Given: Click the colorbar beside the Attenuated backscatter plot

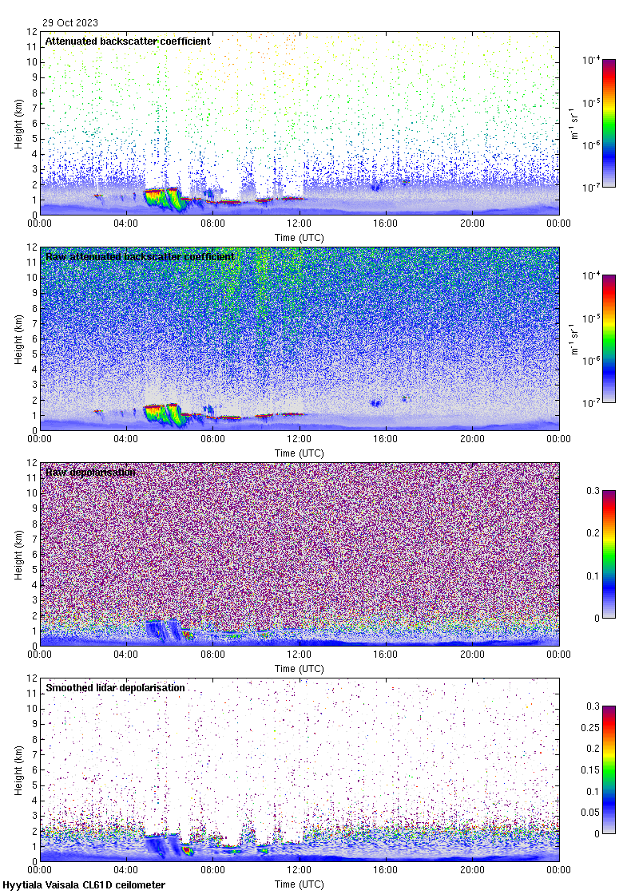Looking at the screenshot, I should (609, 123).
